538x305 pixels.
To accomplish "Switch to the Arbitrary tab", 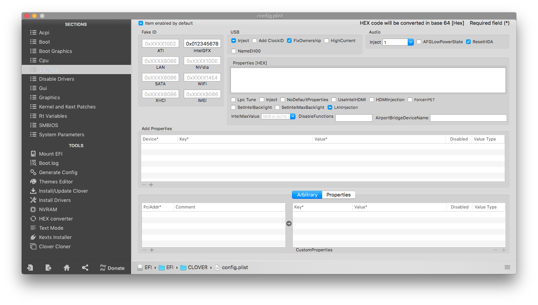I will click(307, 195).
